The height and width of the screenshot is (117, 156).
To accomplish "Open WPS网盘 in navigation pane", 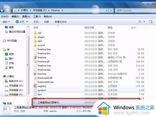I will point(10,41).
